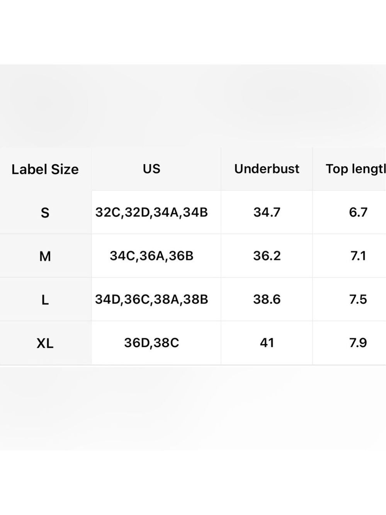This screenshot has height=515, width=386.
Task: Select the M label size cell
Action: (45, 256)
